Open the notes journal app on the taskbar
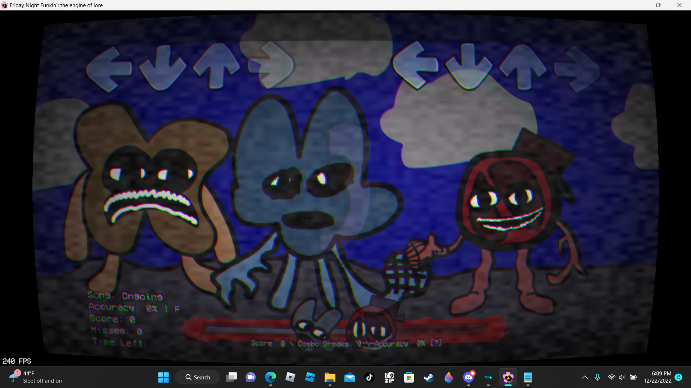The image size is (691, 388). tap(528, 377)
